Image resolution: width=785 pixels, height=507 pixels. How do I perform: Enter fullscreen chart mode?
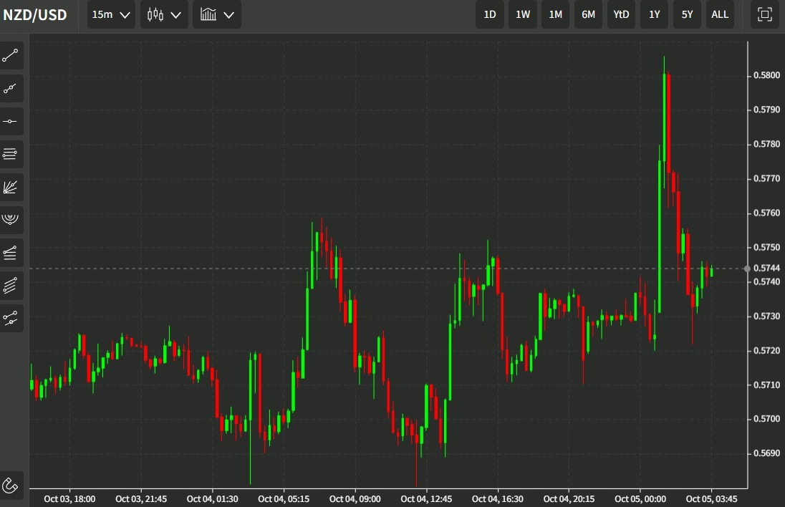click(764, 14)
